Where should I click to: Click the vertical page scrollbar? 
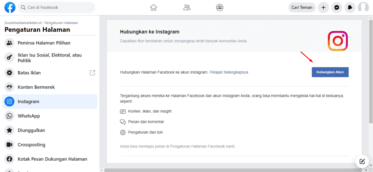coord(371,71)
